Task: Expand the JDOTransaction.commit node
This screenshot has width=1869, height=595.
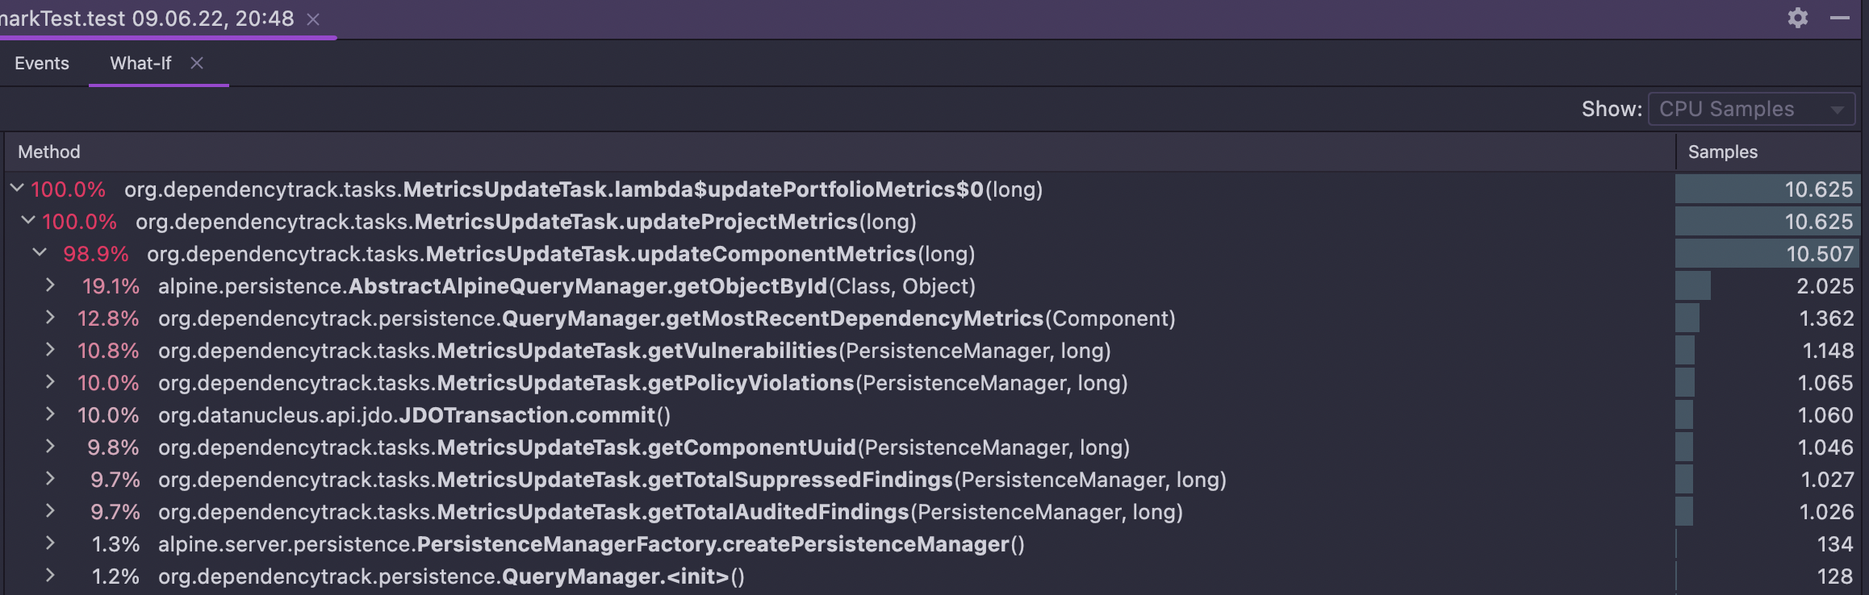Action: tap(50, 414)
